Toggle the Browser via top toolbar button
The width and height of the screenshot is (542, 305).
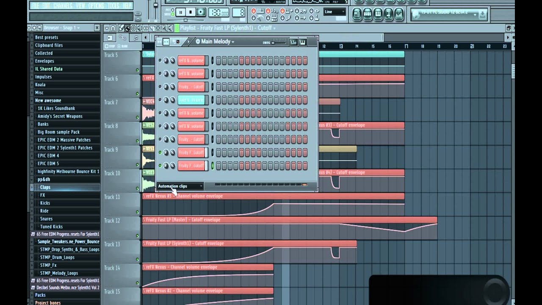[388, 14]
